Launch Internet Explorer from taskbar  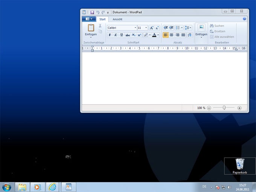(x=52, y=187)
